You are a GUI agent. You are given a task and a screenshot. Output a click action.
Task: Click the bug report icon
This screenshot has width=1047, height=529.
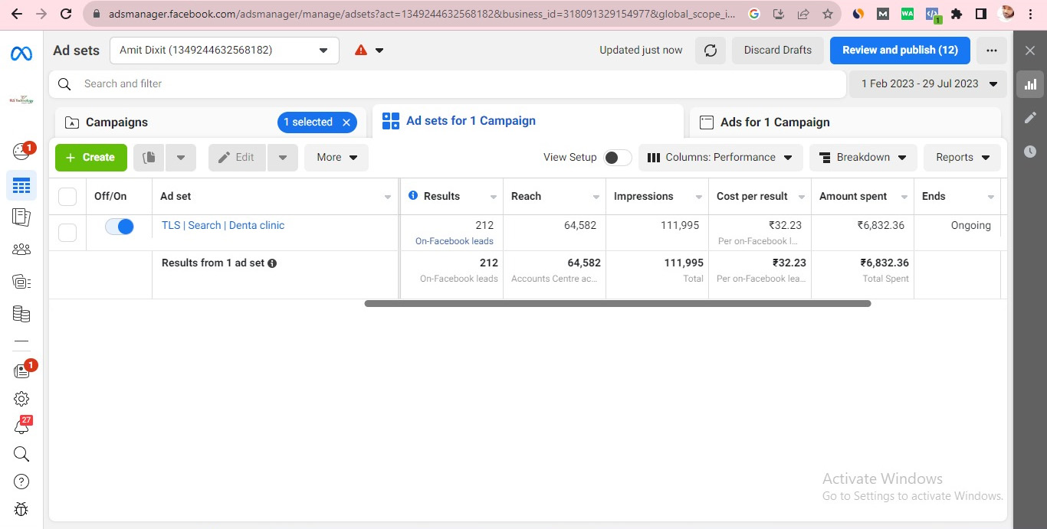pyautogui.click(x=21, y=509)
